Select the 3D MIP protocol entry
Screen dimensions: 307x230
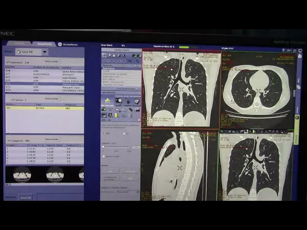point(121,71)
